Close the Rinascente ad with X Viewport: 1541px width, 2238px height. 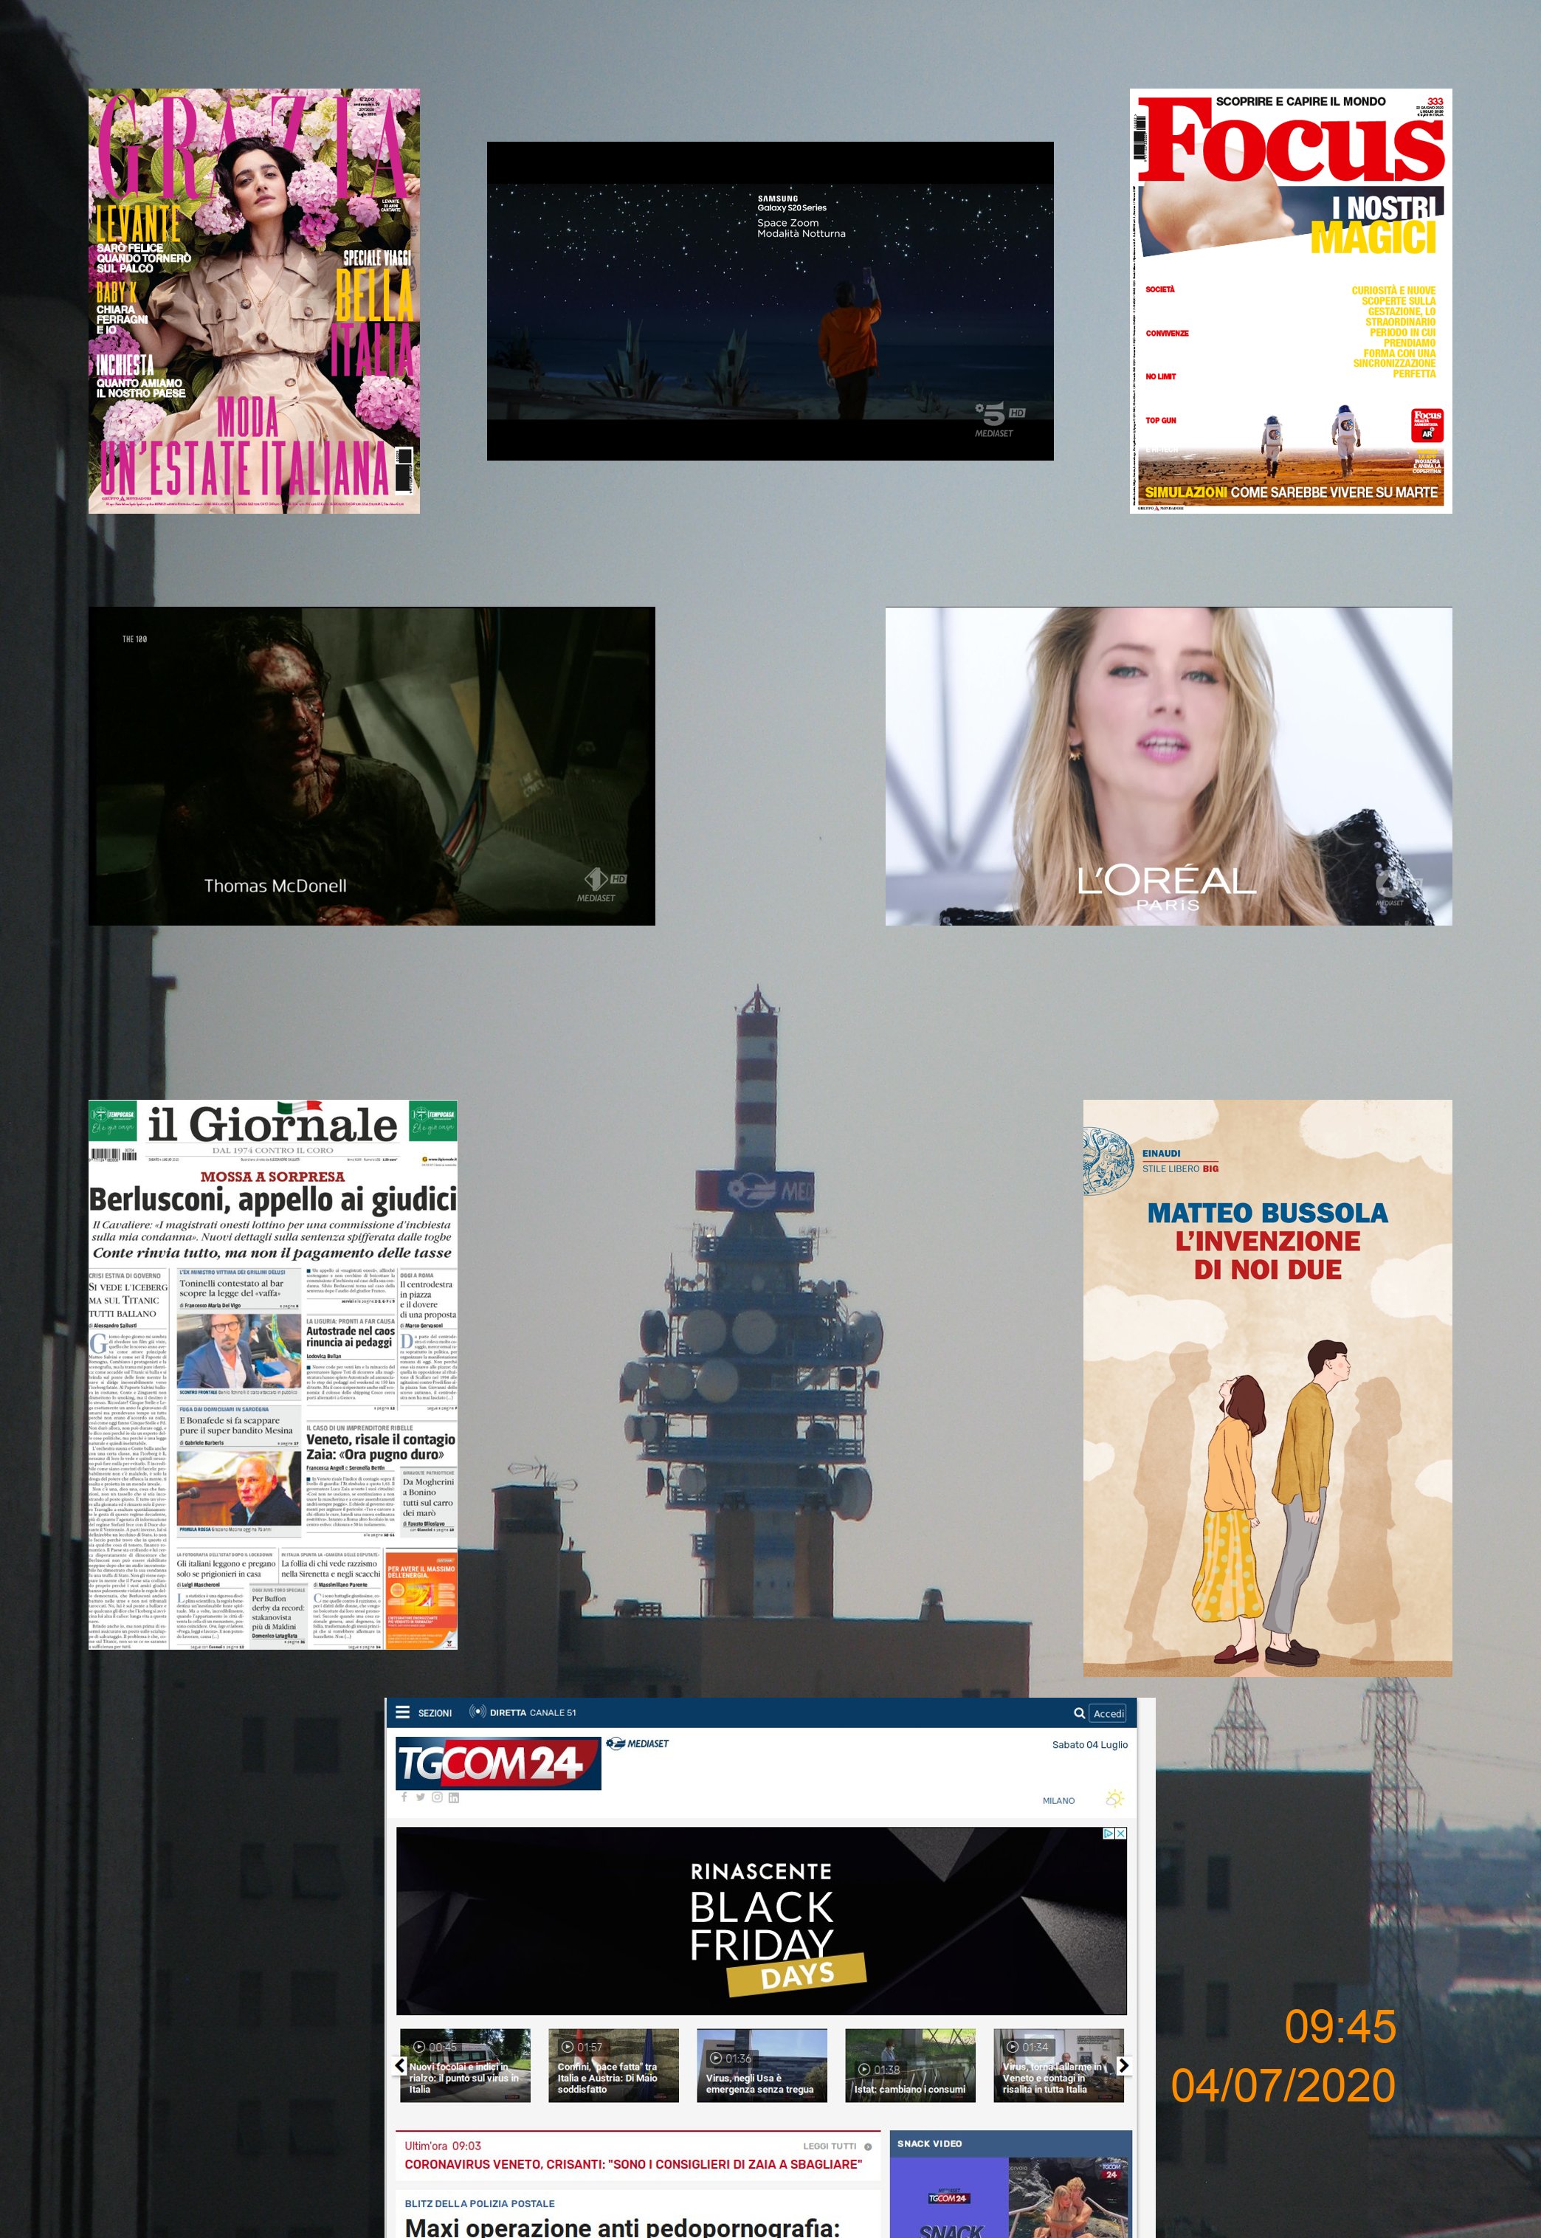point(1121,1833)
